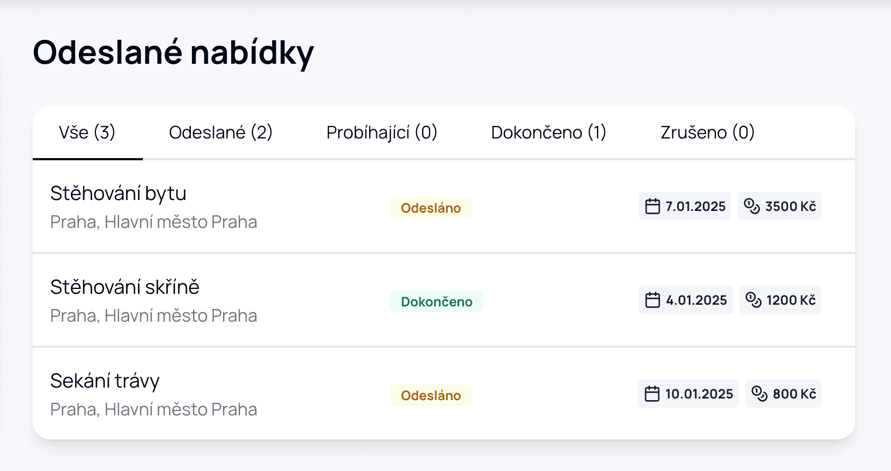Select the Probíhající (0) tab
Viewport: 891px width, 471px height.
pos(382,132)
